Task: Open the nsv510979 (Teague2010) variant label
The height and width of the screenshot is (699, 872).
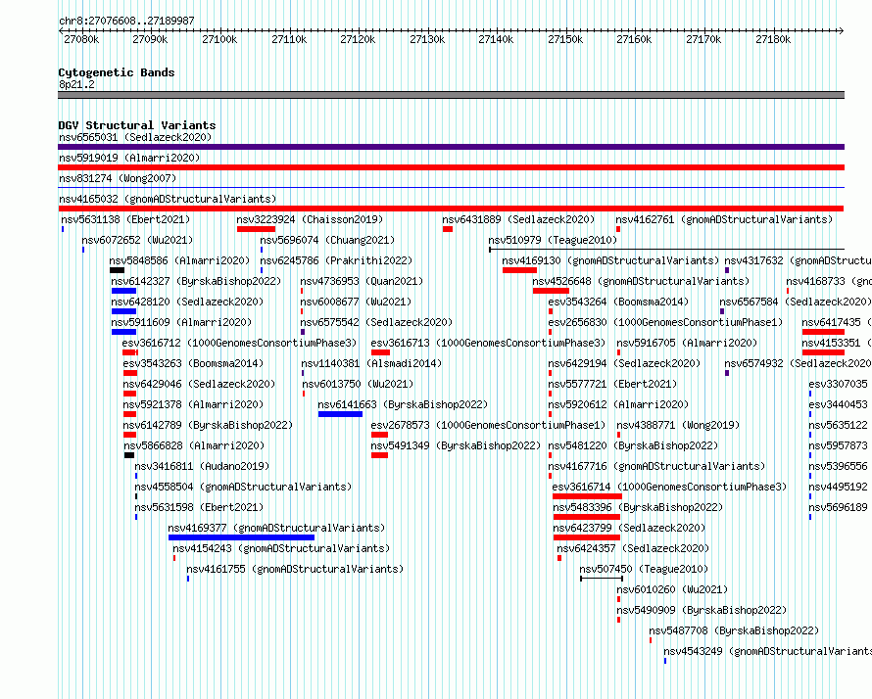Action: 553,240
